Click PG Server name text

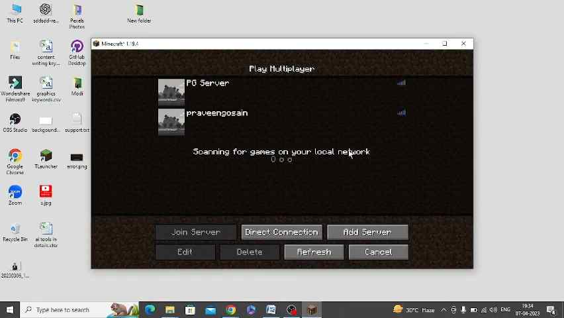208,83
